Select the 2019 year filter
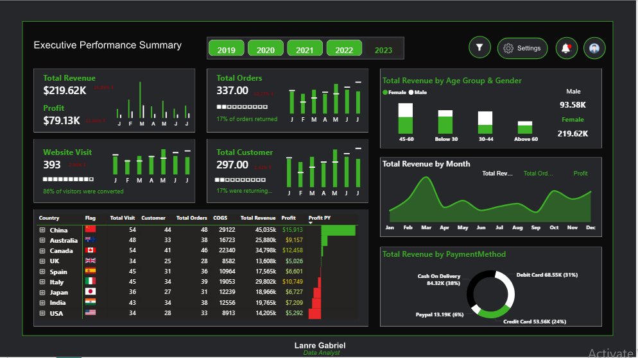Viewport: 638px width, 358px height. (226, 49)
